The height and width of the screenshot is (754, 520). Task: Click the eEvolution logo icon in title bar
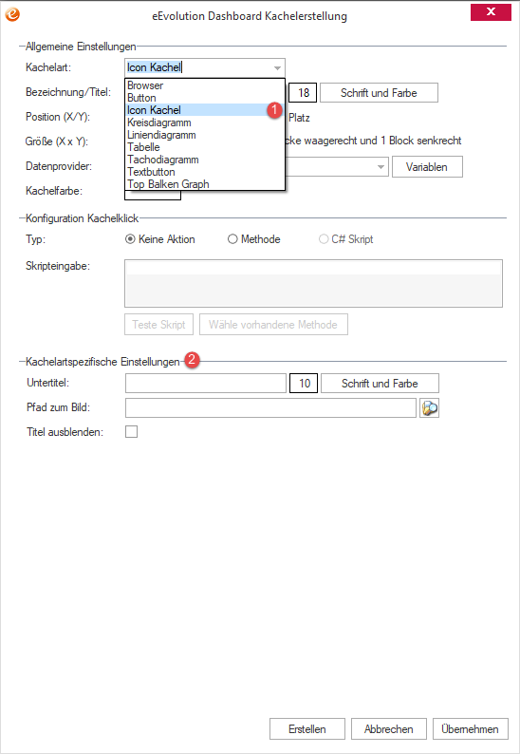click(12, 14)
